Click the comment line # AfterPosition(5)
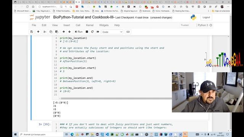The height and width of the screenshot is (137, 244). click(73, 61)
